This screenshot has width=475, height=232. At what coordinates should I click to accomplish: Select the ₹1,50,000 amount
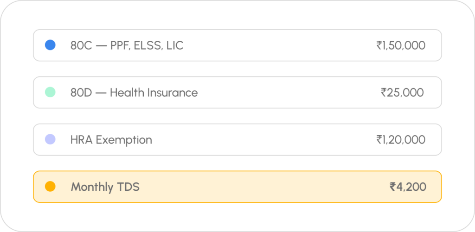401,45
